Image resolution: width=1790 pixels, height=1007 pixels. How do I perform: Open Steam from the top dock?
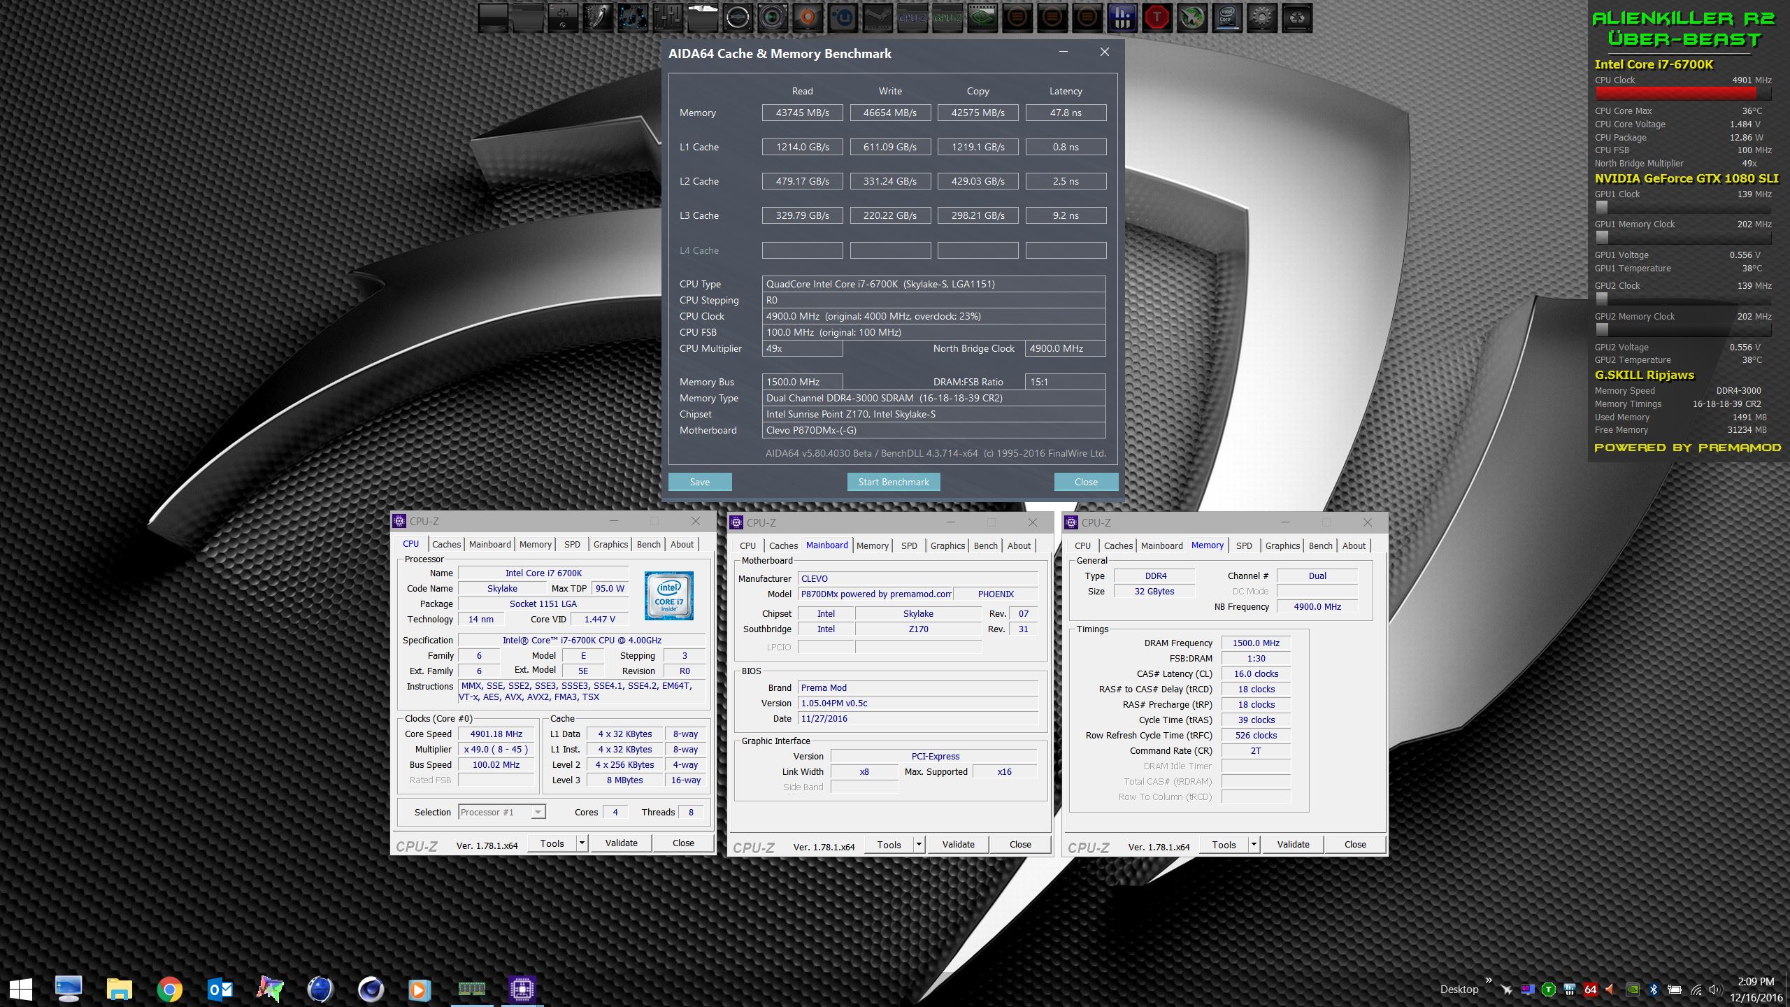878,18
